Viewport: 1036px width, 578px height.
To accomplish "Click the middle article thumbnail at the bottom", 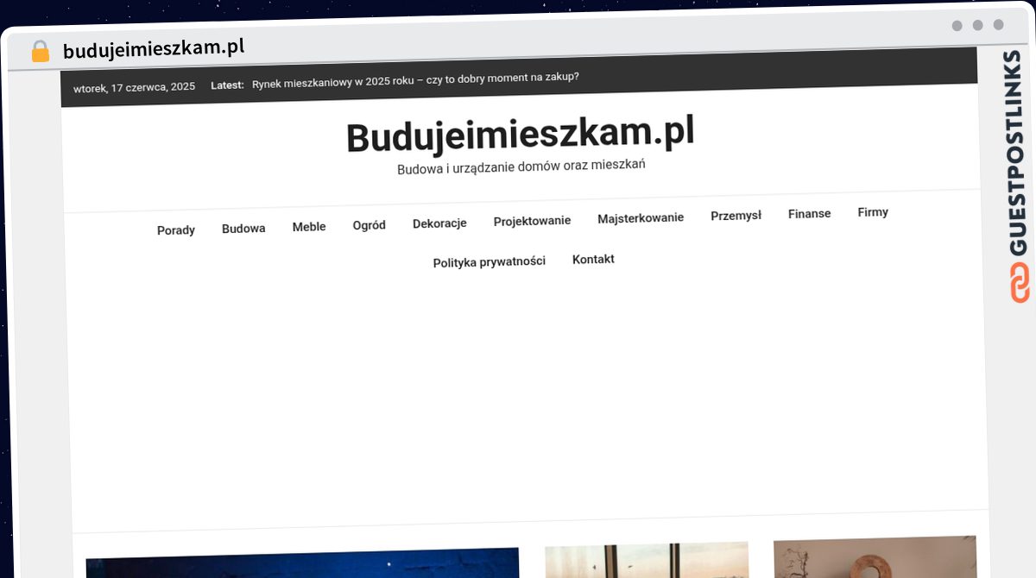I will (646, 562).
